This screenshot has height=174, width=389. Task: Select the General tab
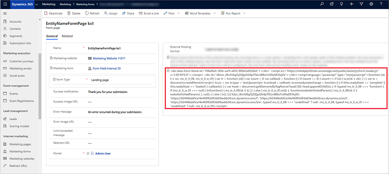(x=52, y=36)
